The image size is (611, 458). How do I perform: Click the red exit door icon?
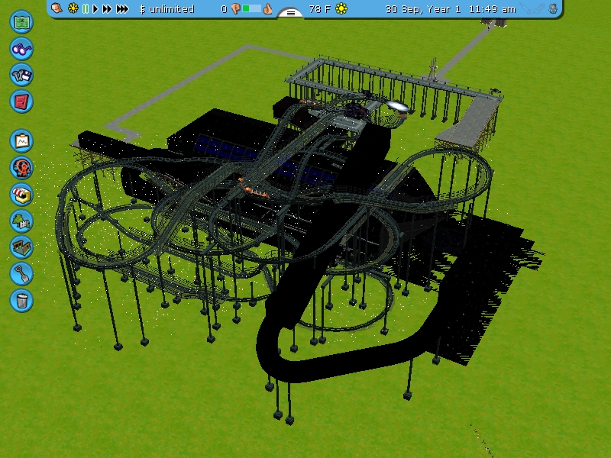click(x=22, y=101)
